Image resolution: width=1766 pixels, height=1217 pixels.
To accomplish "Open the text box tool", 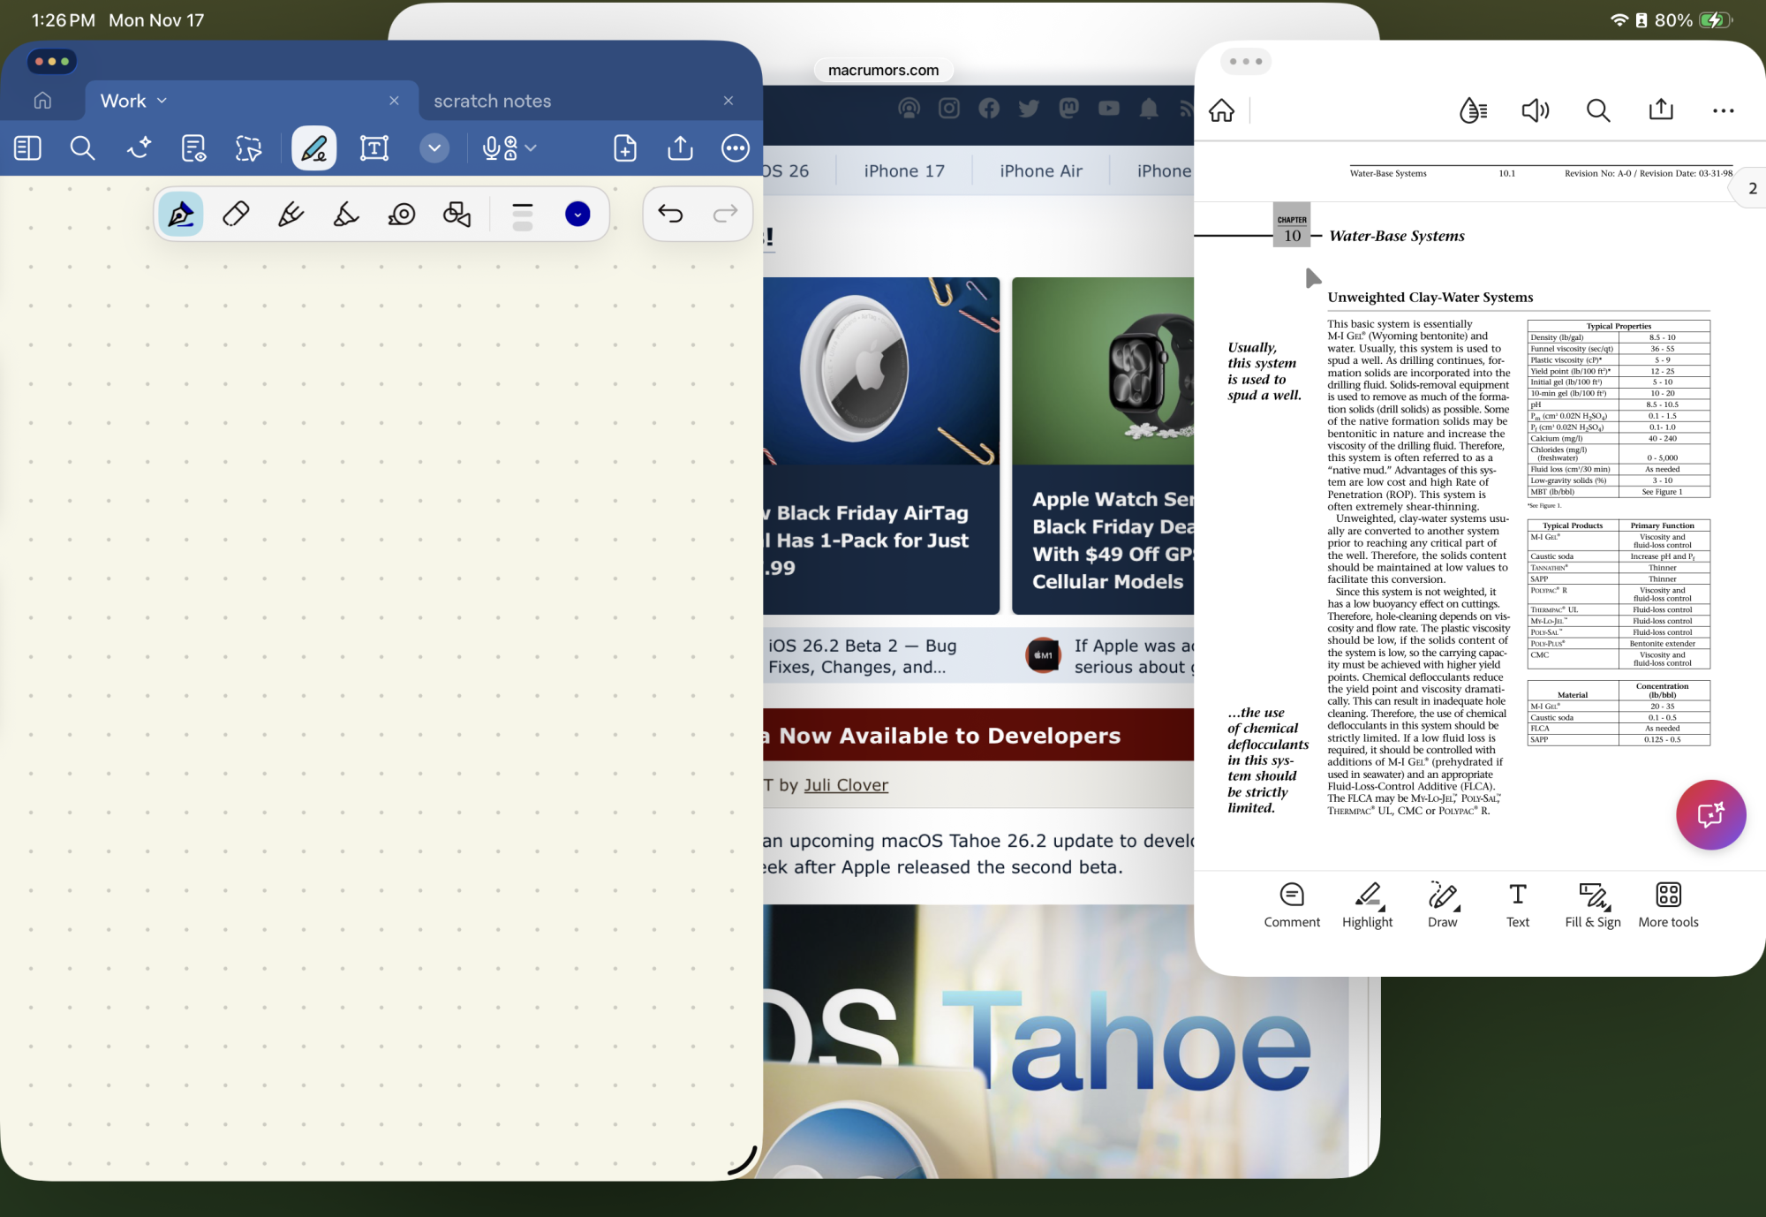I will [374, 147].
